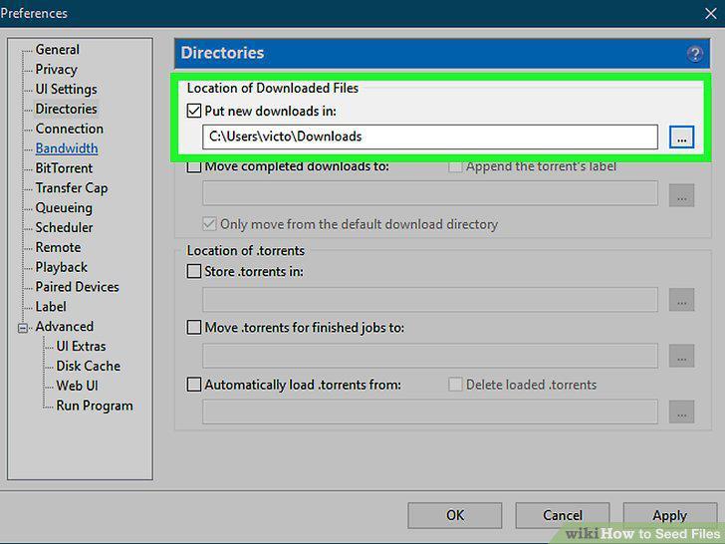Toggle Append the torrent's label
The image size is (725, 544).
click(x=455, y=166)
